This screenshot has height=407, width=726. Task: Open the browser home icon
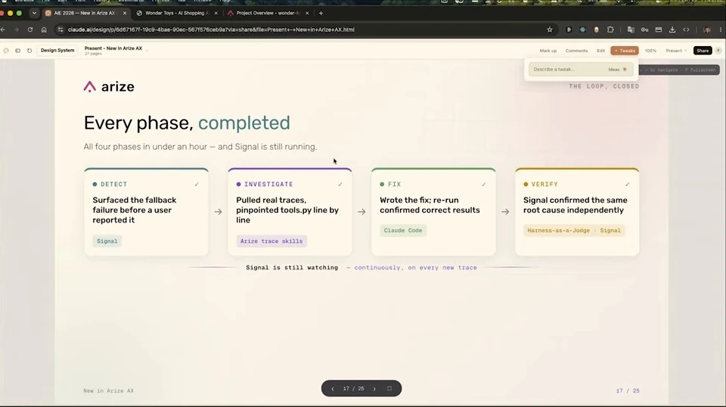coord(44,30)
